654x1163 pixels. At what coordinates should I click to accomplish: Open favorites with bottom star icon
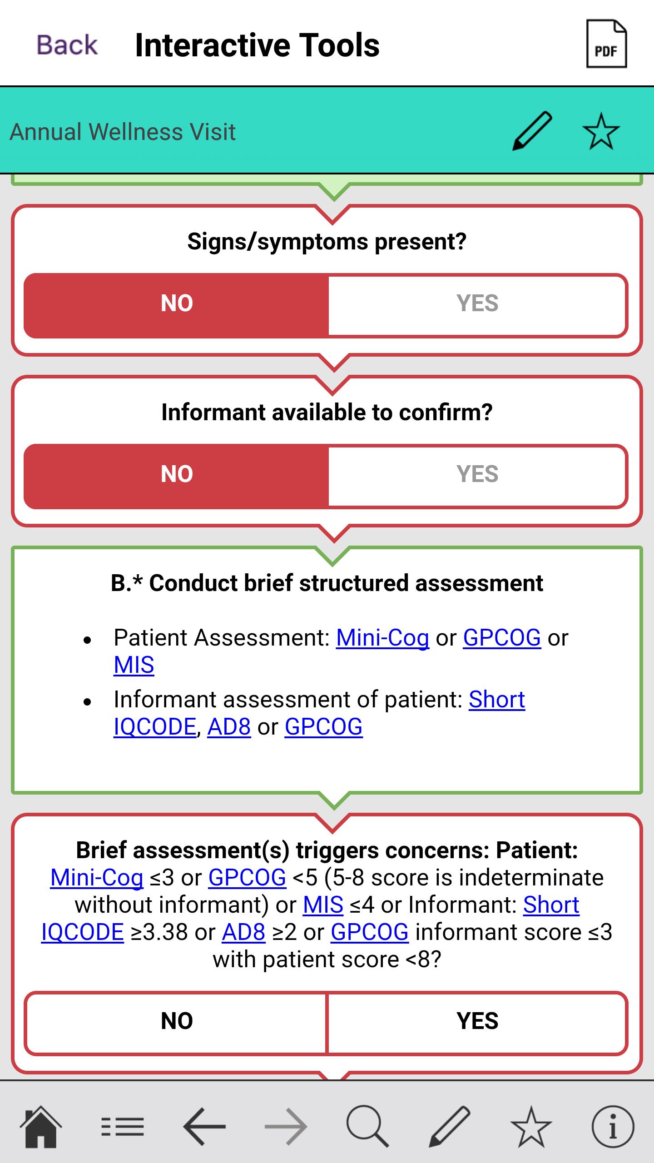(531, 1127)
